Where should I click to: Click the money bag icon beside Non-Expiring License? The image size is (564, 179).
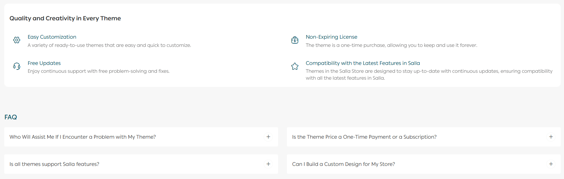point(295,40)
